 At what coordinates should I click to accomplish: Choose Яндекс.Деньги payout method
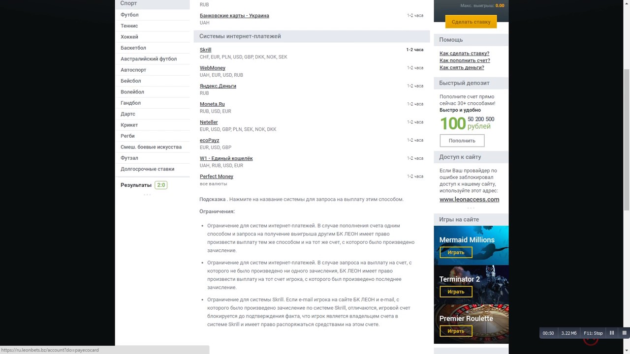pos(218,86)
